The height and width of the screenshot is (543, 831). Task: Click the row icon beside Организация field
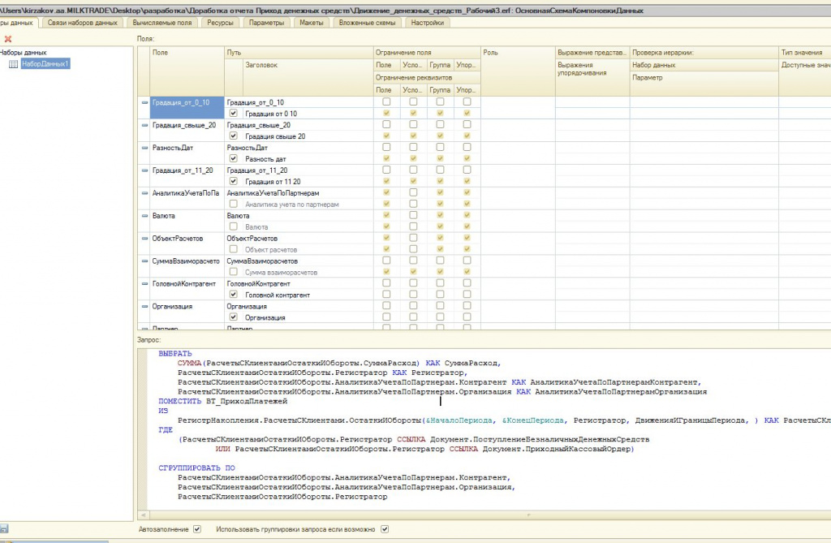145,307
